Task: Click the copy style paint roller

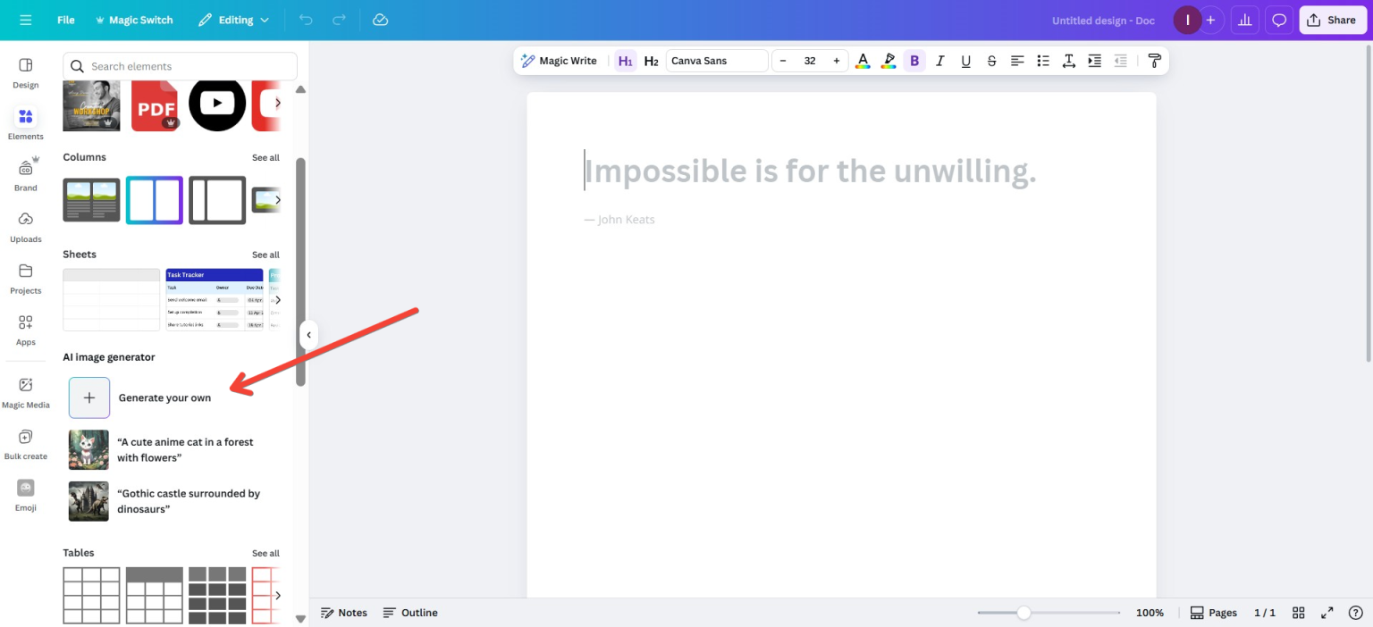Action: (x=1154, y=61)
